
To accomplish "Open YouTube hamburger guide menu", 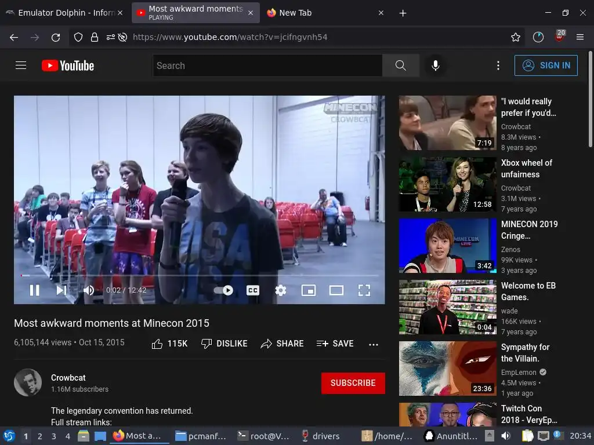I will coord(21,65).
